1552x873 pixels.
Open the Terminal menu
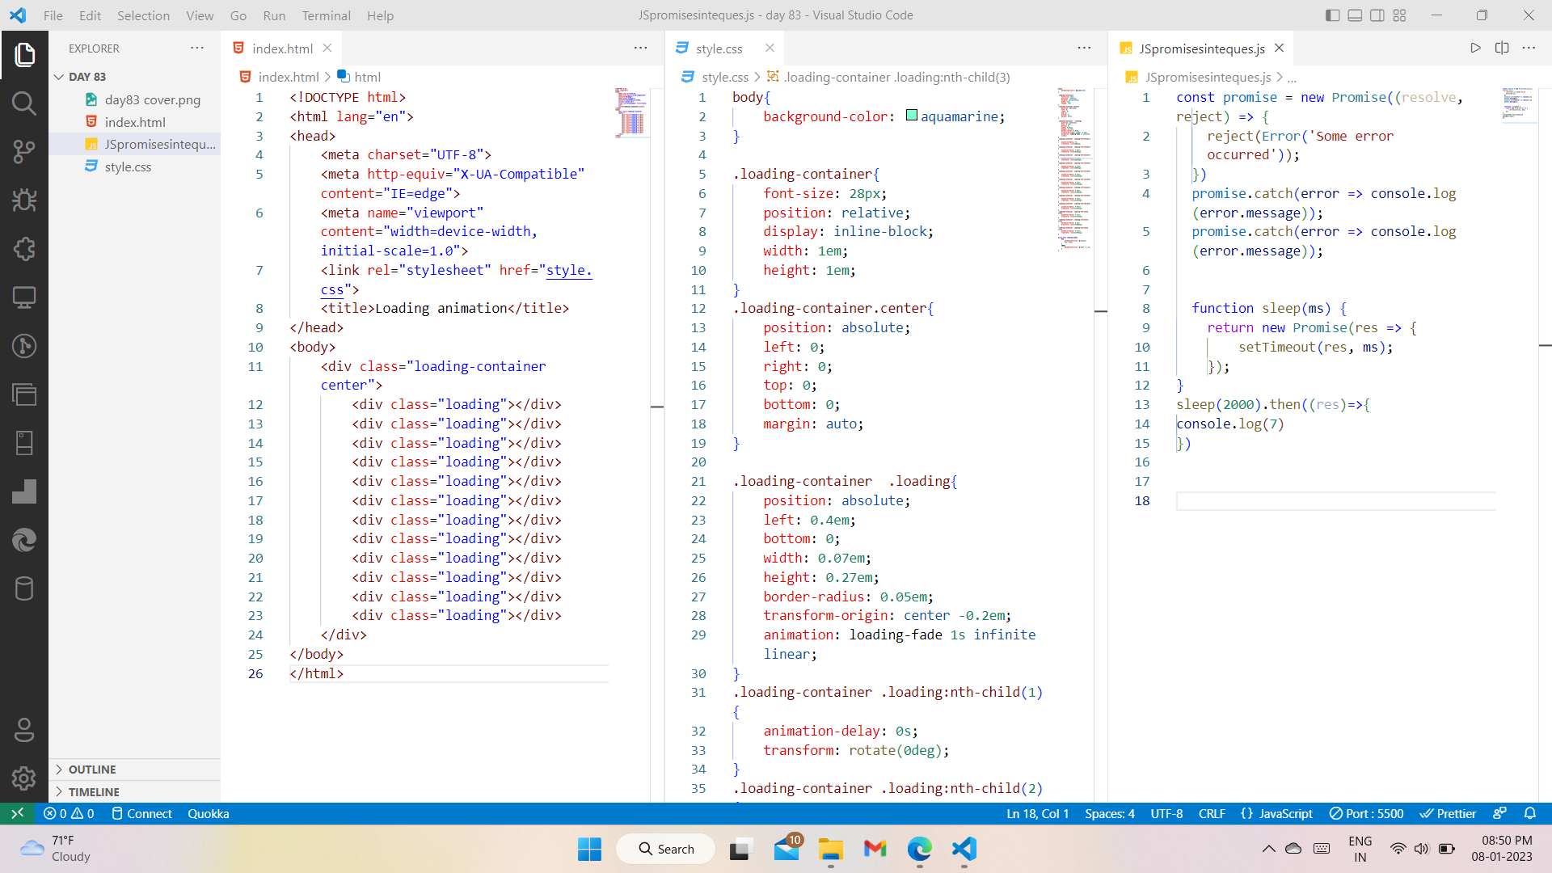pos(326,15)
